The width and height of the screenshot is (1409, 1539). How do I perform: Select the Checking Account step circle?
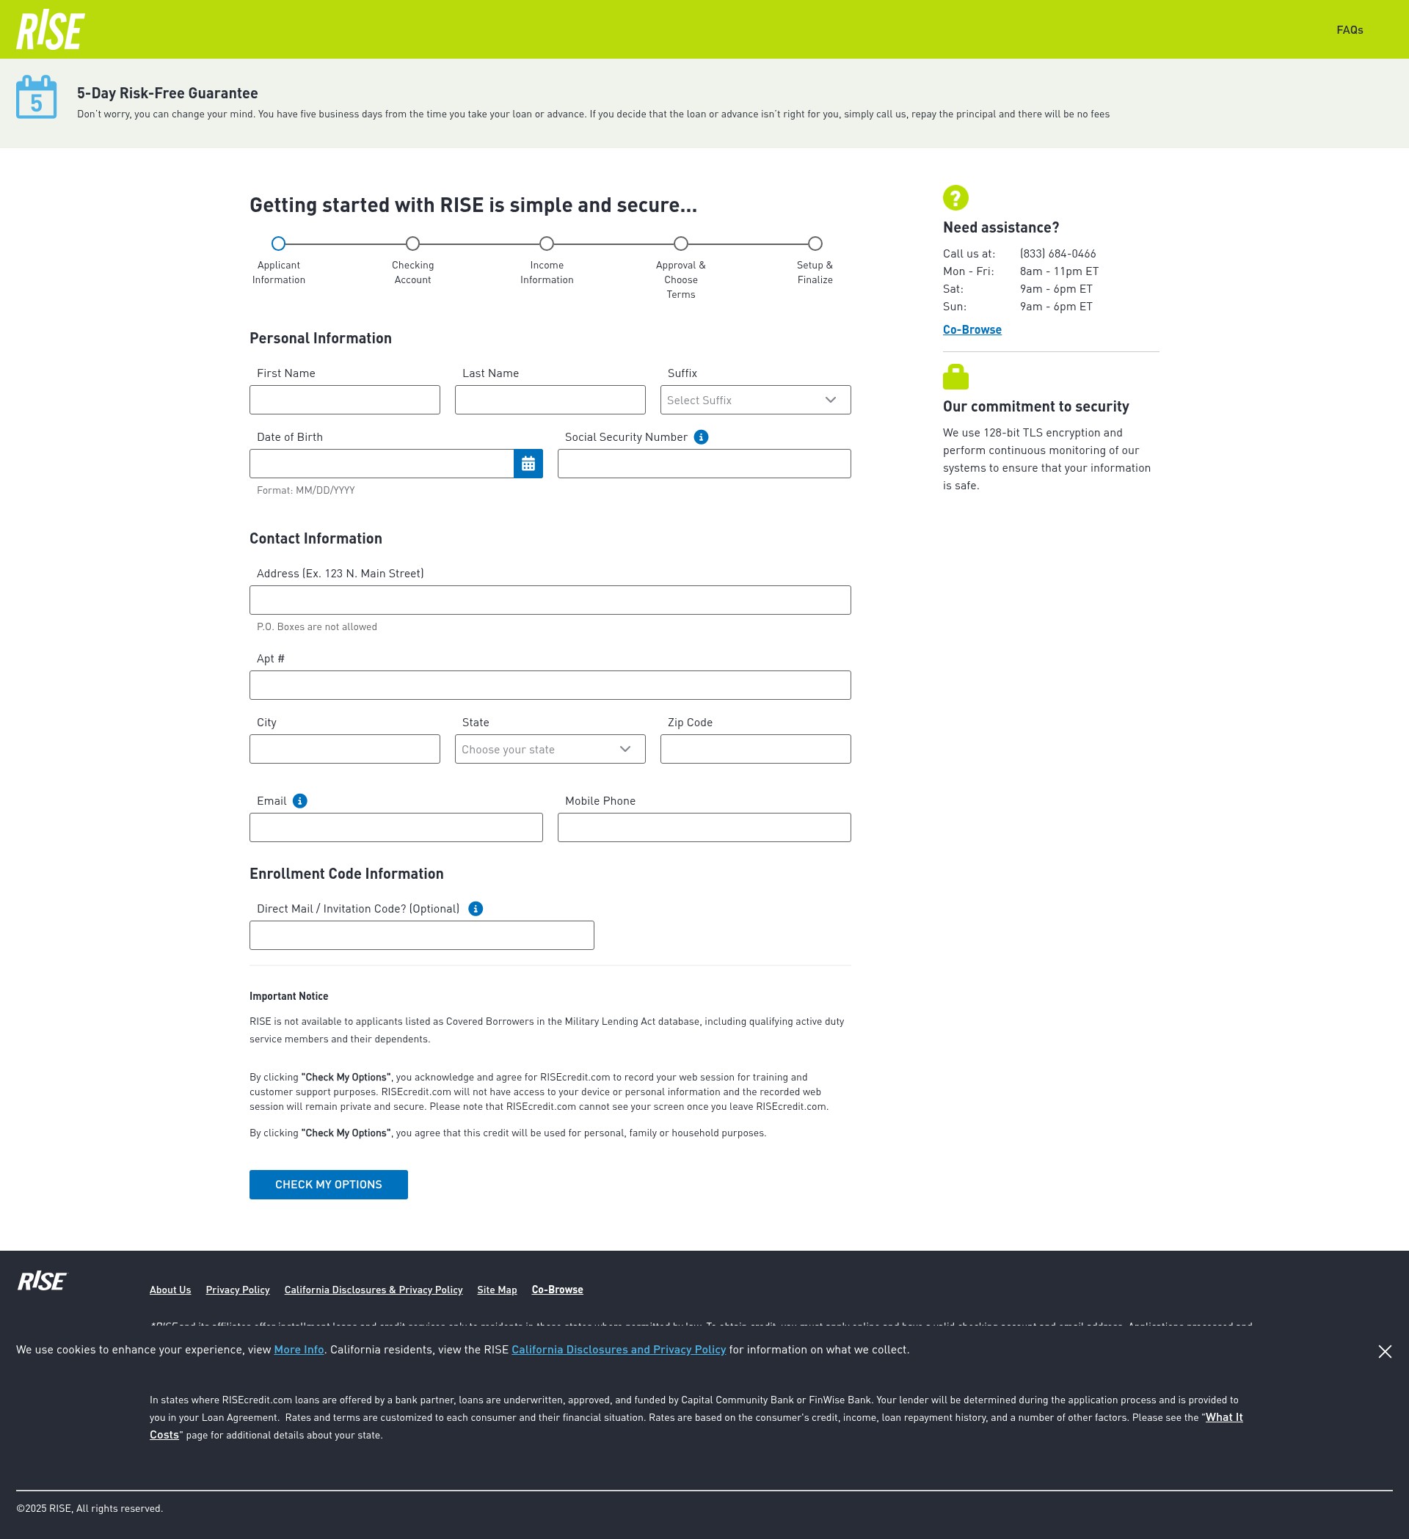coord(412,244)
